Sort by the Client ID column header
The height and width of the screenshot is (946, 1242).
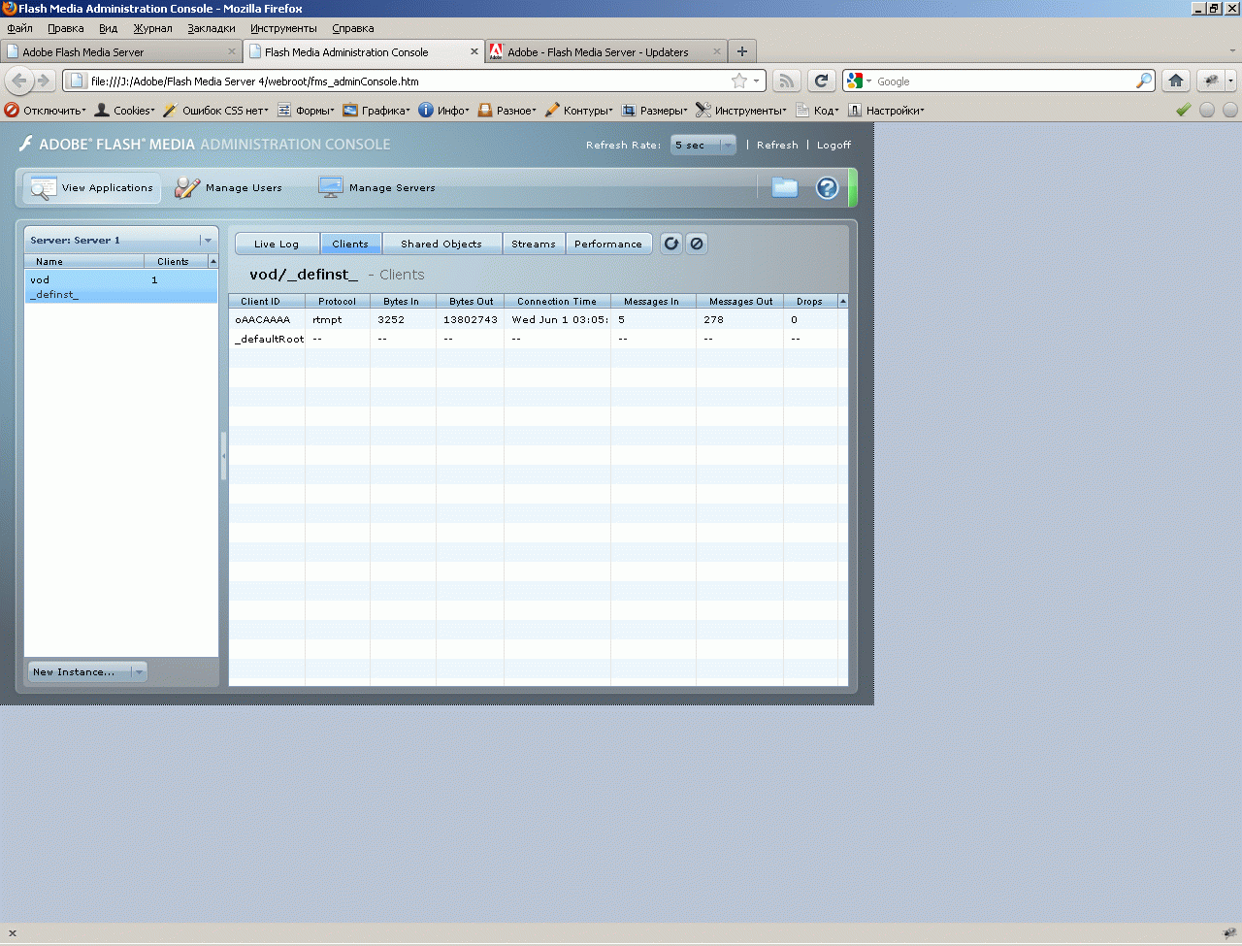click(267, 301)
